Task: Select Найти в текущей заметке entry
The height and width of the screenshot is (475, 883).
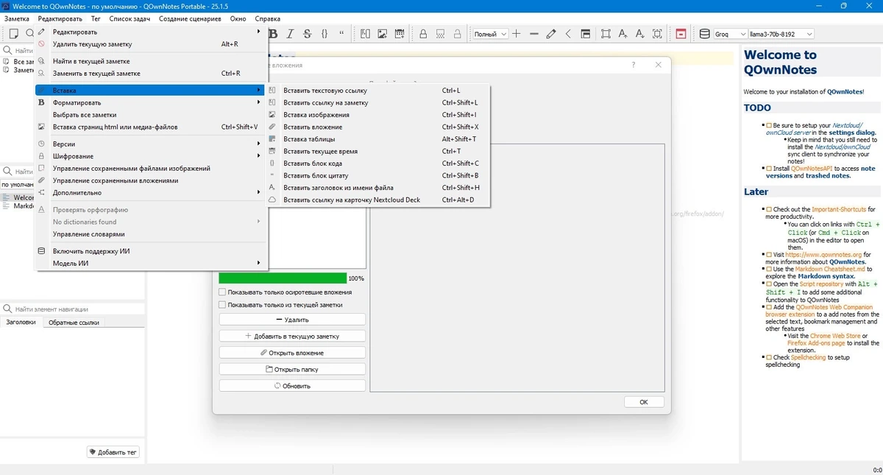Action: coord(151,62)
